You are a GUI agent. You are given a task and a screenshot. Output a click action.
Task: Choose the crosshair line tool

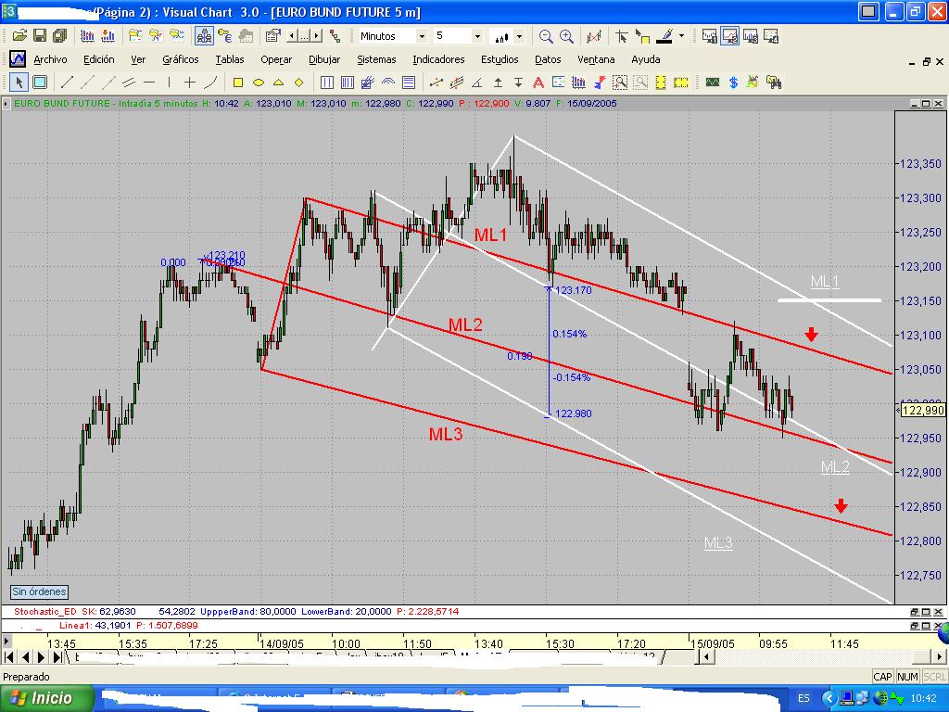pyautogui.click(x=190, y=82)
